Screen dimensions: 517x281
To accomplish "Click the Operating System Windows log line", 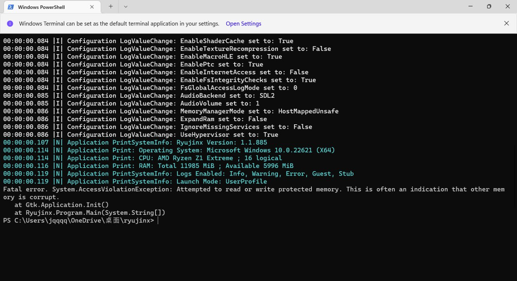I will pyautogui.click(x=169, y=150).
